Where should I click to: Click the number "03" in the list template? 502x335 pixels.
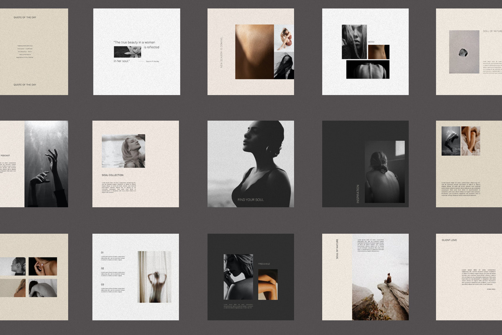(x=102, y=284)
